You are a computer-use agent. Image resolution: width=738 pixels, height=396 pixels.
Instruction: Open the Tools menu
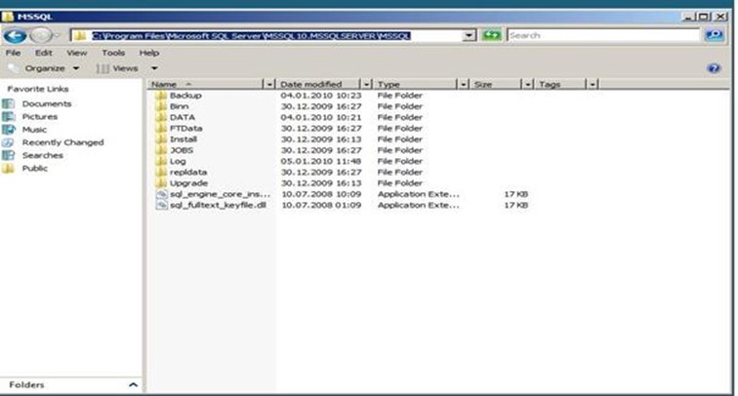(113, 53)
